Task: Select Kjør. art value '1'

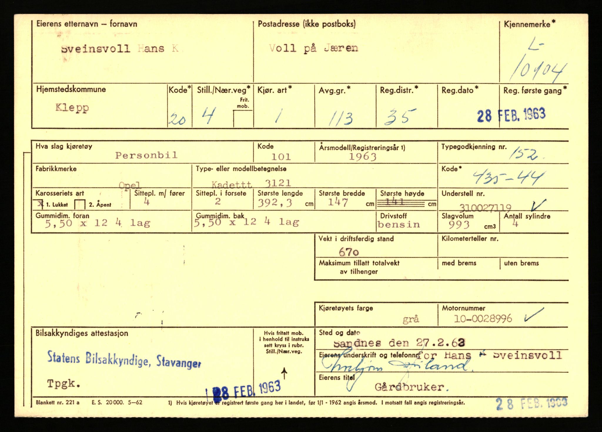Action: coord(277,116)
